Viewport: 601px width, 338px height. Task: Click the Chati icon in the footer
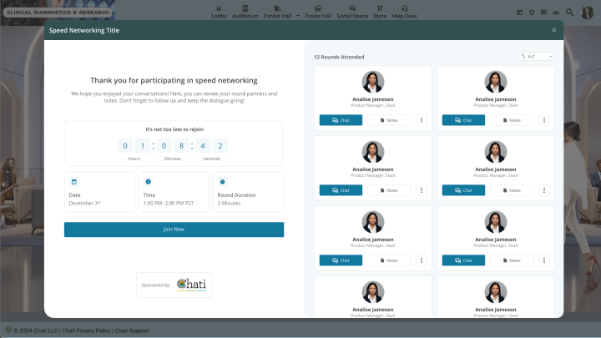coord(8,330)
